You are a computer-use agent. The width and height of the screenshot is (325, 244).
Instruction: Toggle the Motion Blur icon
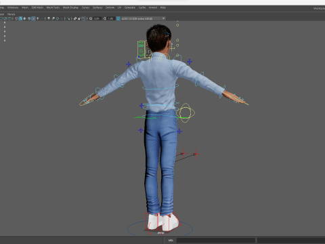53,18
